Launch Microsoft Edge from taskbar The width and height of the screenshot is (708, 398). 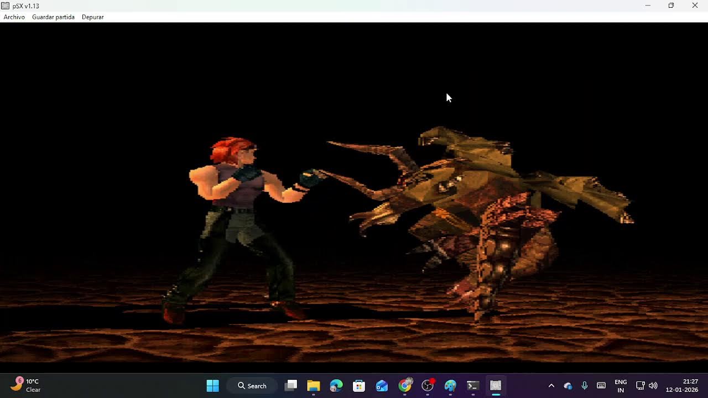coord(336,386)
